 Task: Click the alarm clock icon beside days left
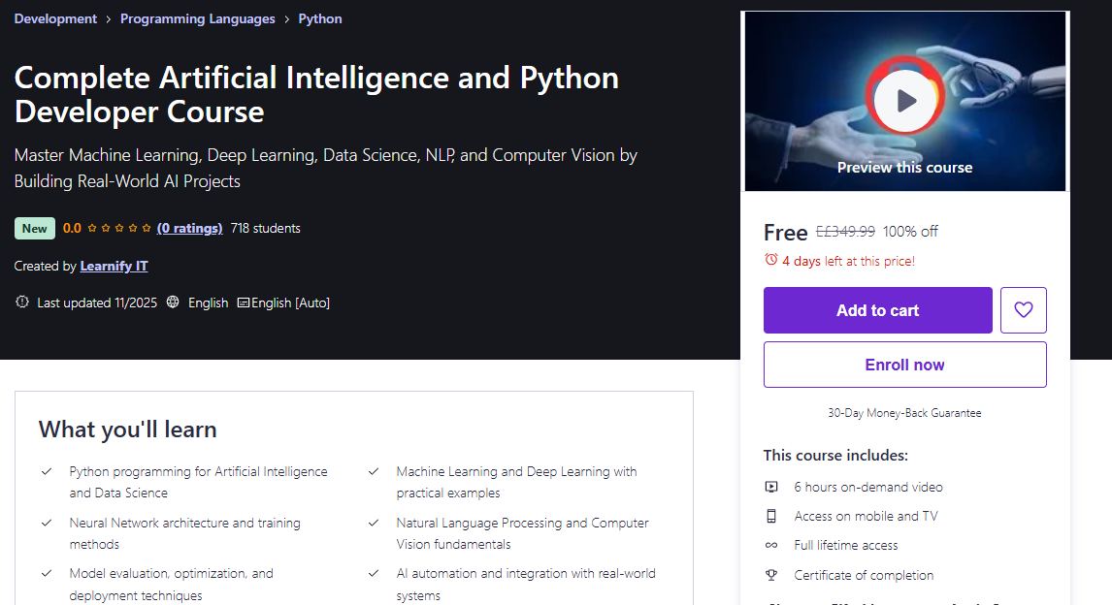[x=770, y=260]
